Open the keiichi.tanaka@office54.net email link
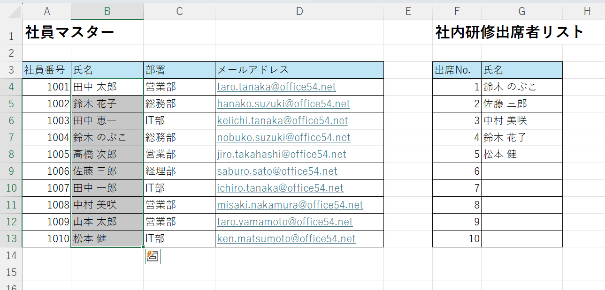 click(283, 121)
